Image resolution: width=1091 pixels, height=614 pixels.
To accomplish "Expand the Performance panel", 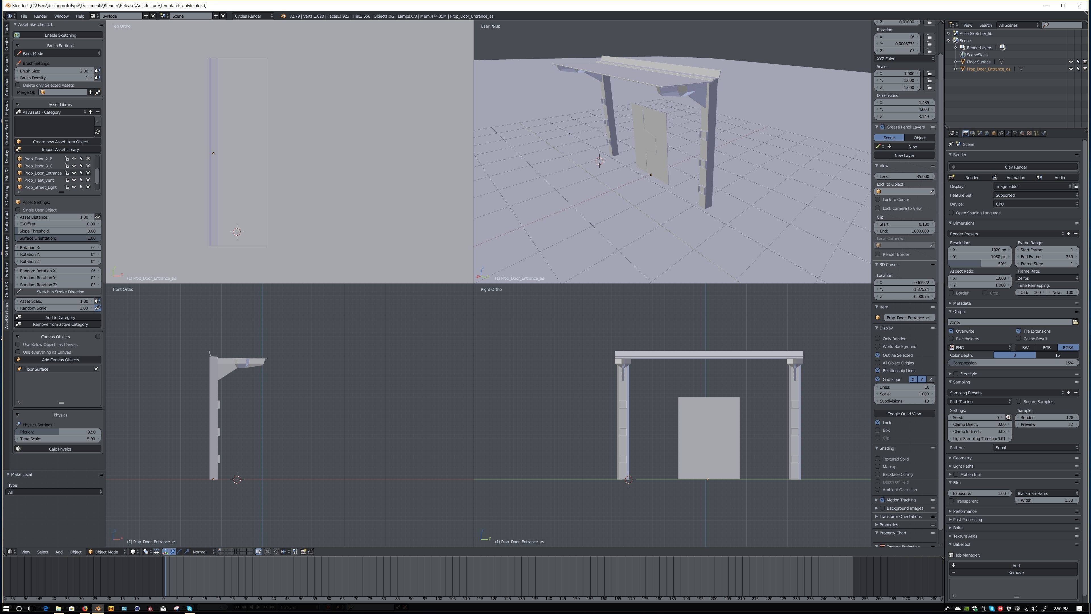I will pos(964,511).
